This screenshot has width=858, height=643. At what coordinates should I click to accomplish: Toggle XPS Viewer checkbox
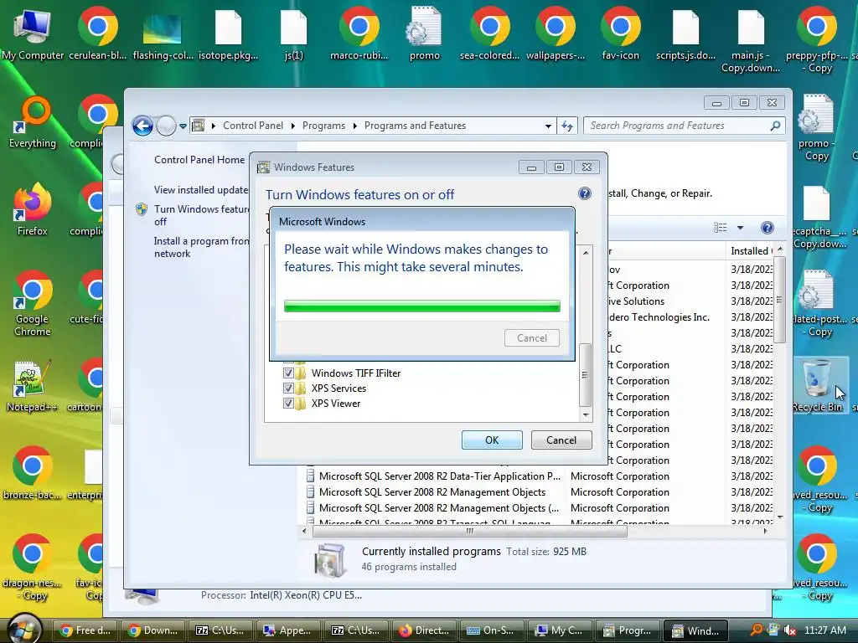[288, 404]
